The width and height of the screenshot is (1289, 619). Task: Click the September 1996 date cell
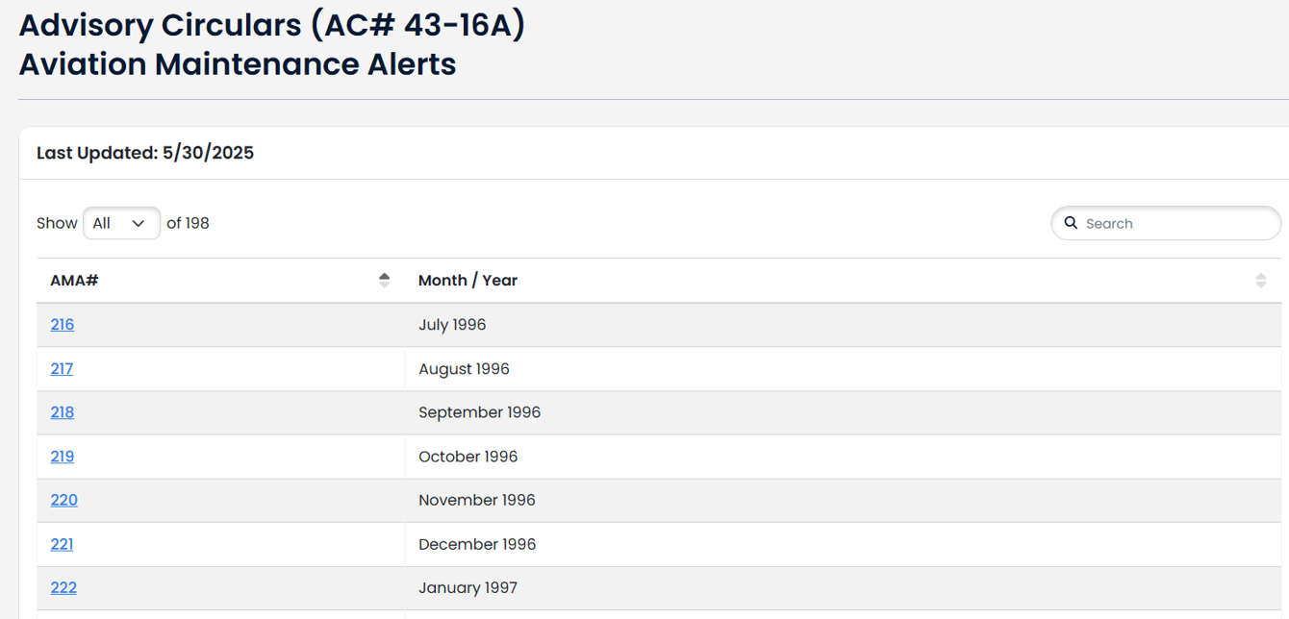[479, 412]
